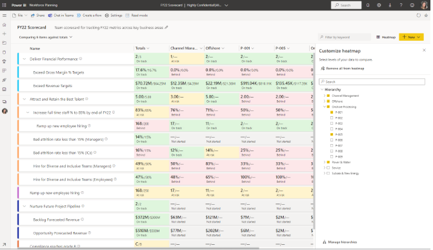This screenshot has height=250, width=433.
Task: Click the yellow New button
Action: tap(411, 37)
